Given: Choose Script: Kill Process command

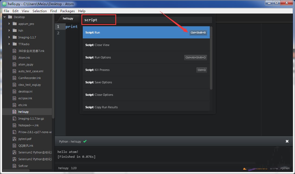Looking at the screenshot, I should [146, 70].
